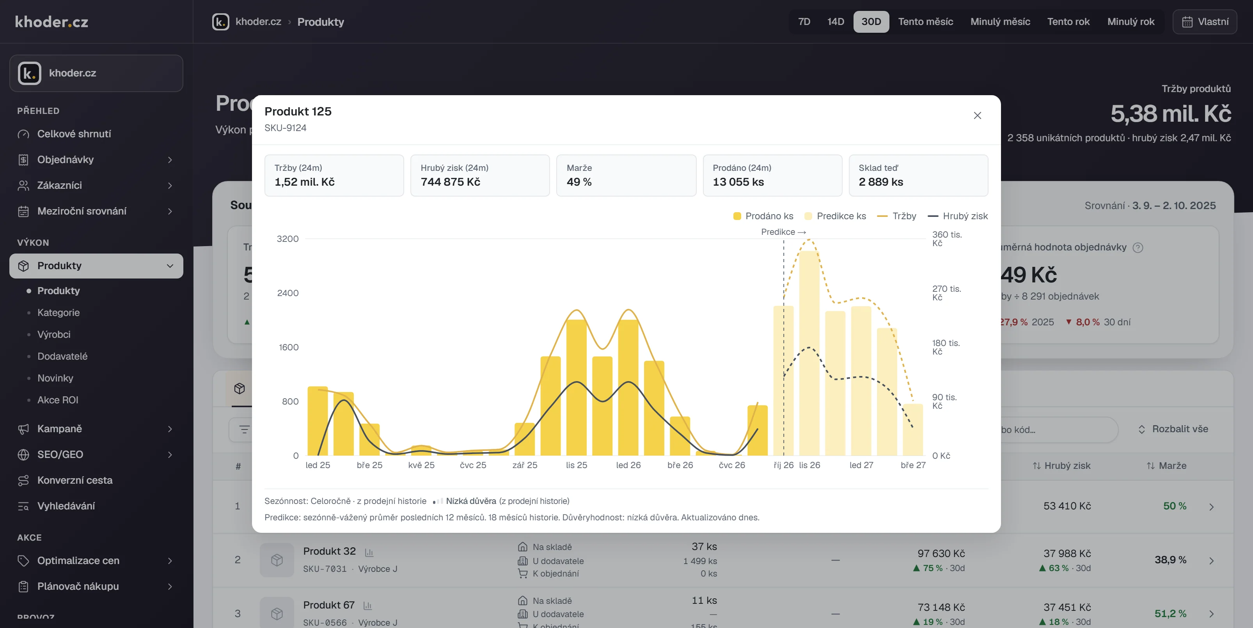1253x628 pixels.
Task: Click the Meziroční srovnání calendar icon
Action: (23, 211)
